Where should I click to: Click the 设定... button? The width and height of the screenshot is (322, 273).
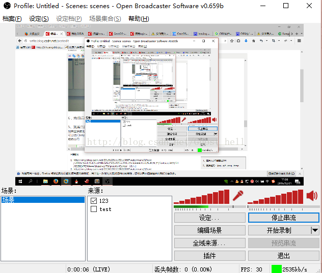pyautogui.click(x=210, y=218)
